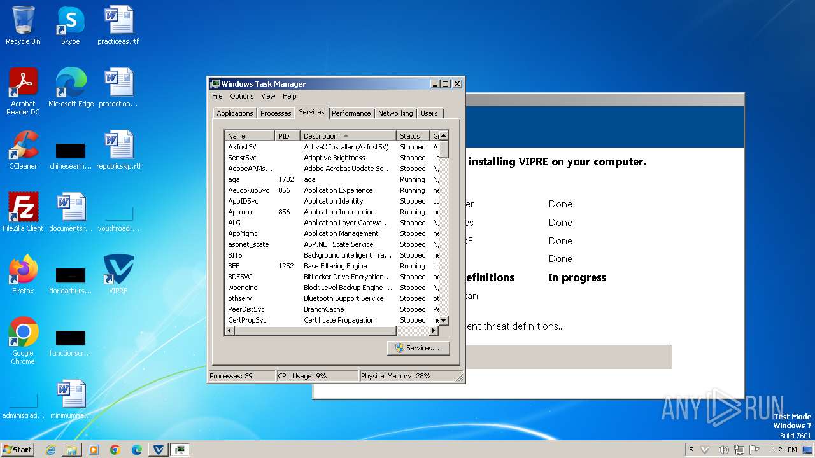815x458 pixels.
Task: Select the AxInstSV service row
Action: [x=332, y=147]
